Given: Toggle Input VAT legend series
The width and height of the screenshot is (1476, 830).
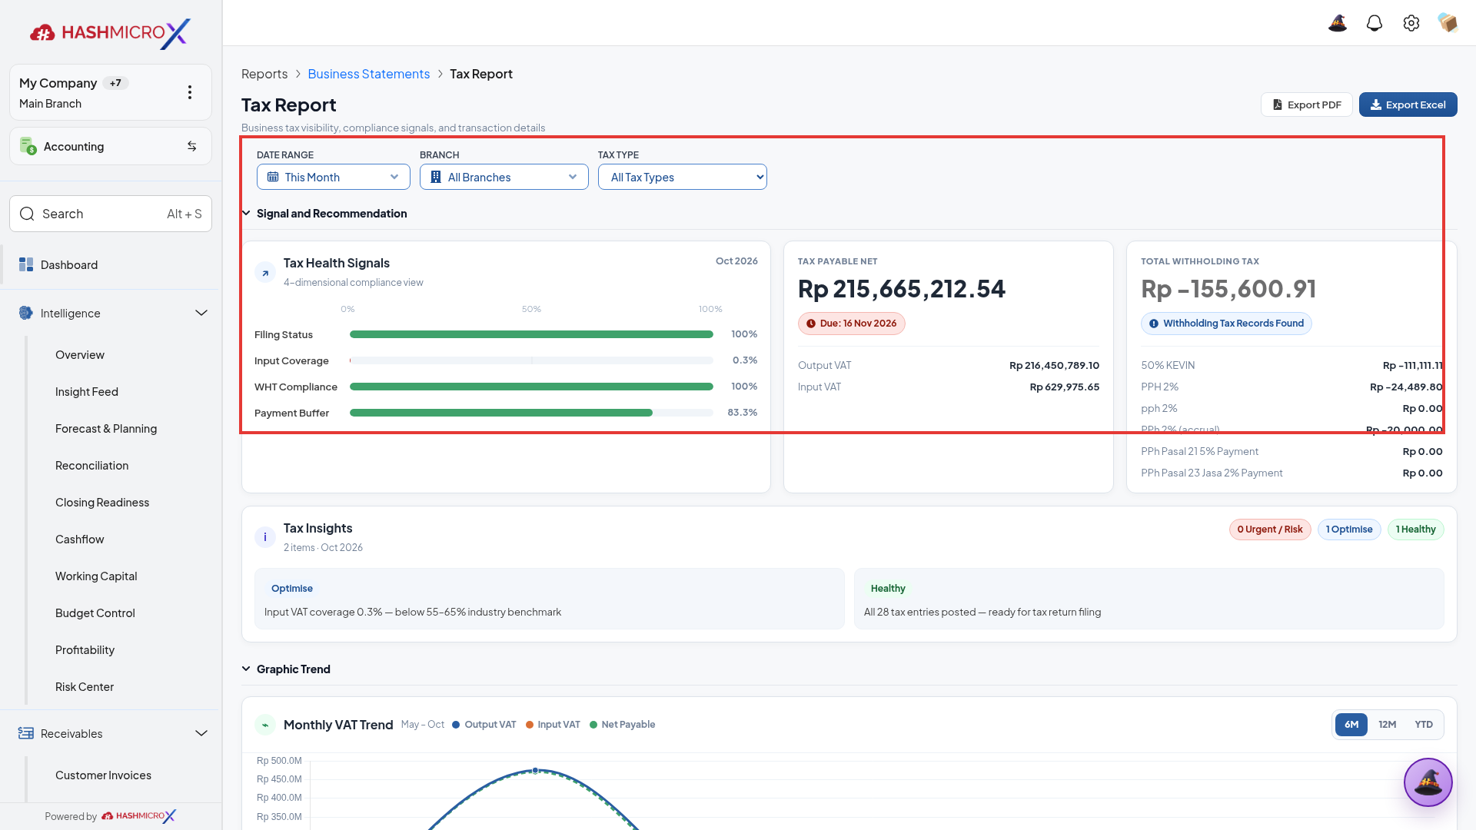Looking at the screenshot, I should pos(553,725).
